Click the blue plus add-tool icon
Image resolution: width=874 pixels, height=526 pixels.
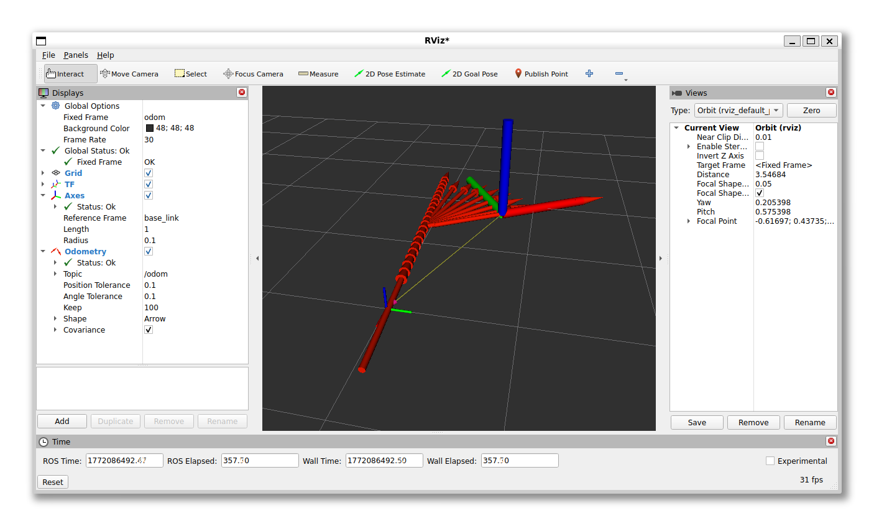pos(589,73)
